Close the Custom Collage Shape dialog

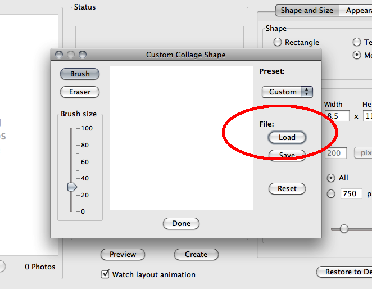(59, 55)
